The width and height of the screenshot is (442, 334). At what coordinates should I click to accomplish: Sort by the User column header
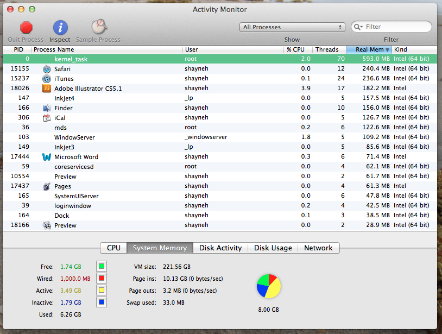[x=233, y=49]
